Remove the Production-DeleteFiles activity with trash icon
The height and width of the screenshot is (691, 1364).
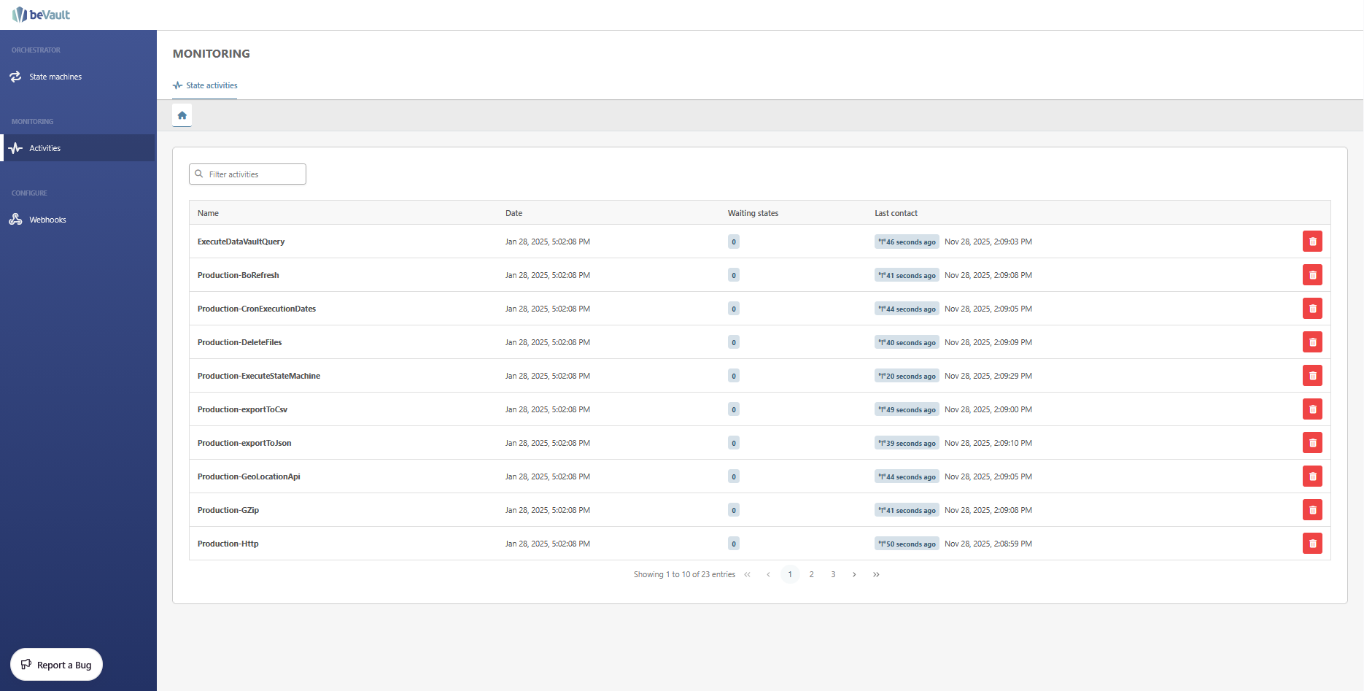coord(1312,342)
